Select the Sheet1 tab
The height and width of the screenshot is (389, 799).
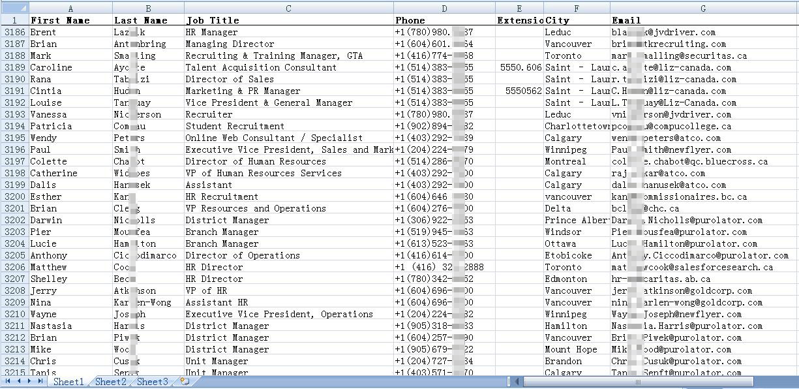click(x=68, y=382)
